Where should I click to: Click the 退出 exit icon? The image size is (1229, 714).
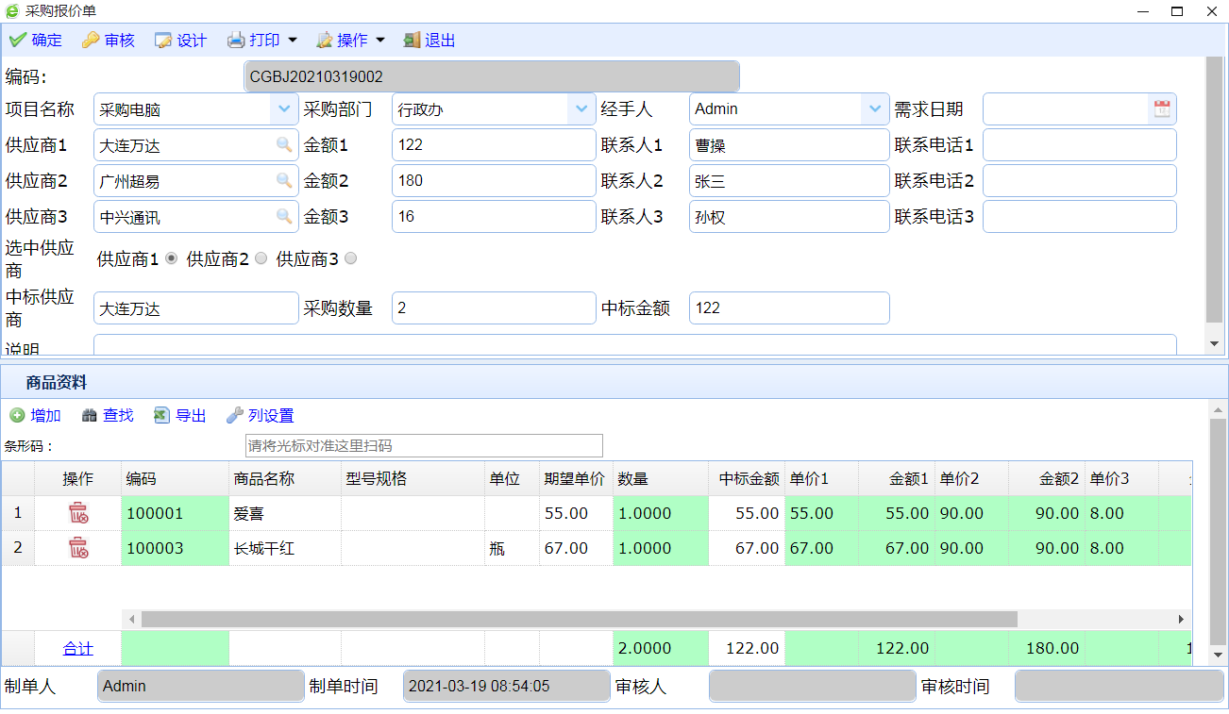pos(412,40)
